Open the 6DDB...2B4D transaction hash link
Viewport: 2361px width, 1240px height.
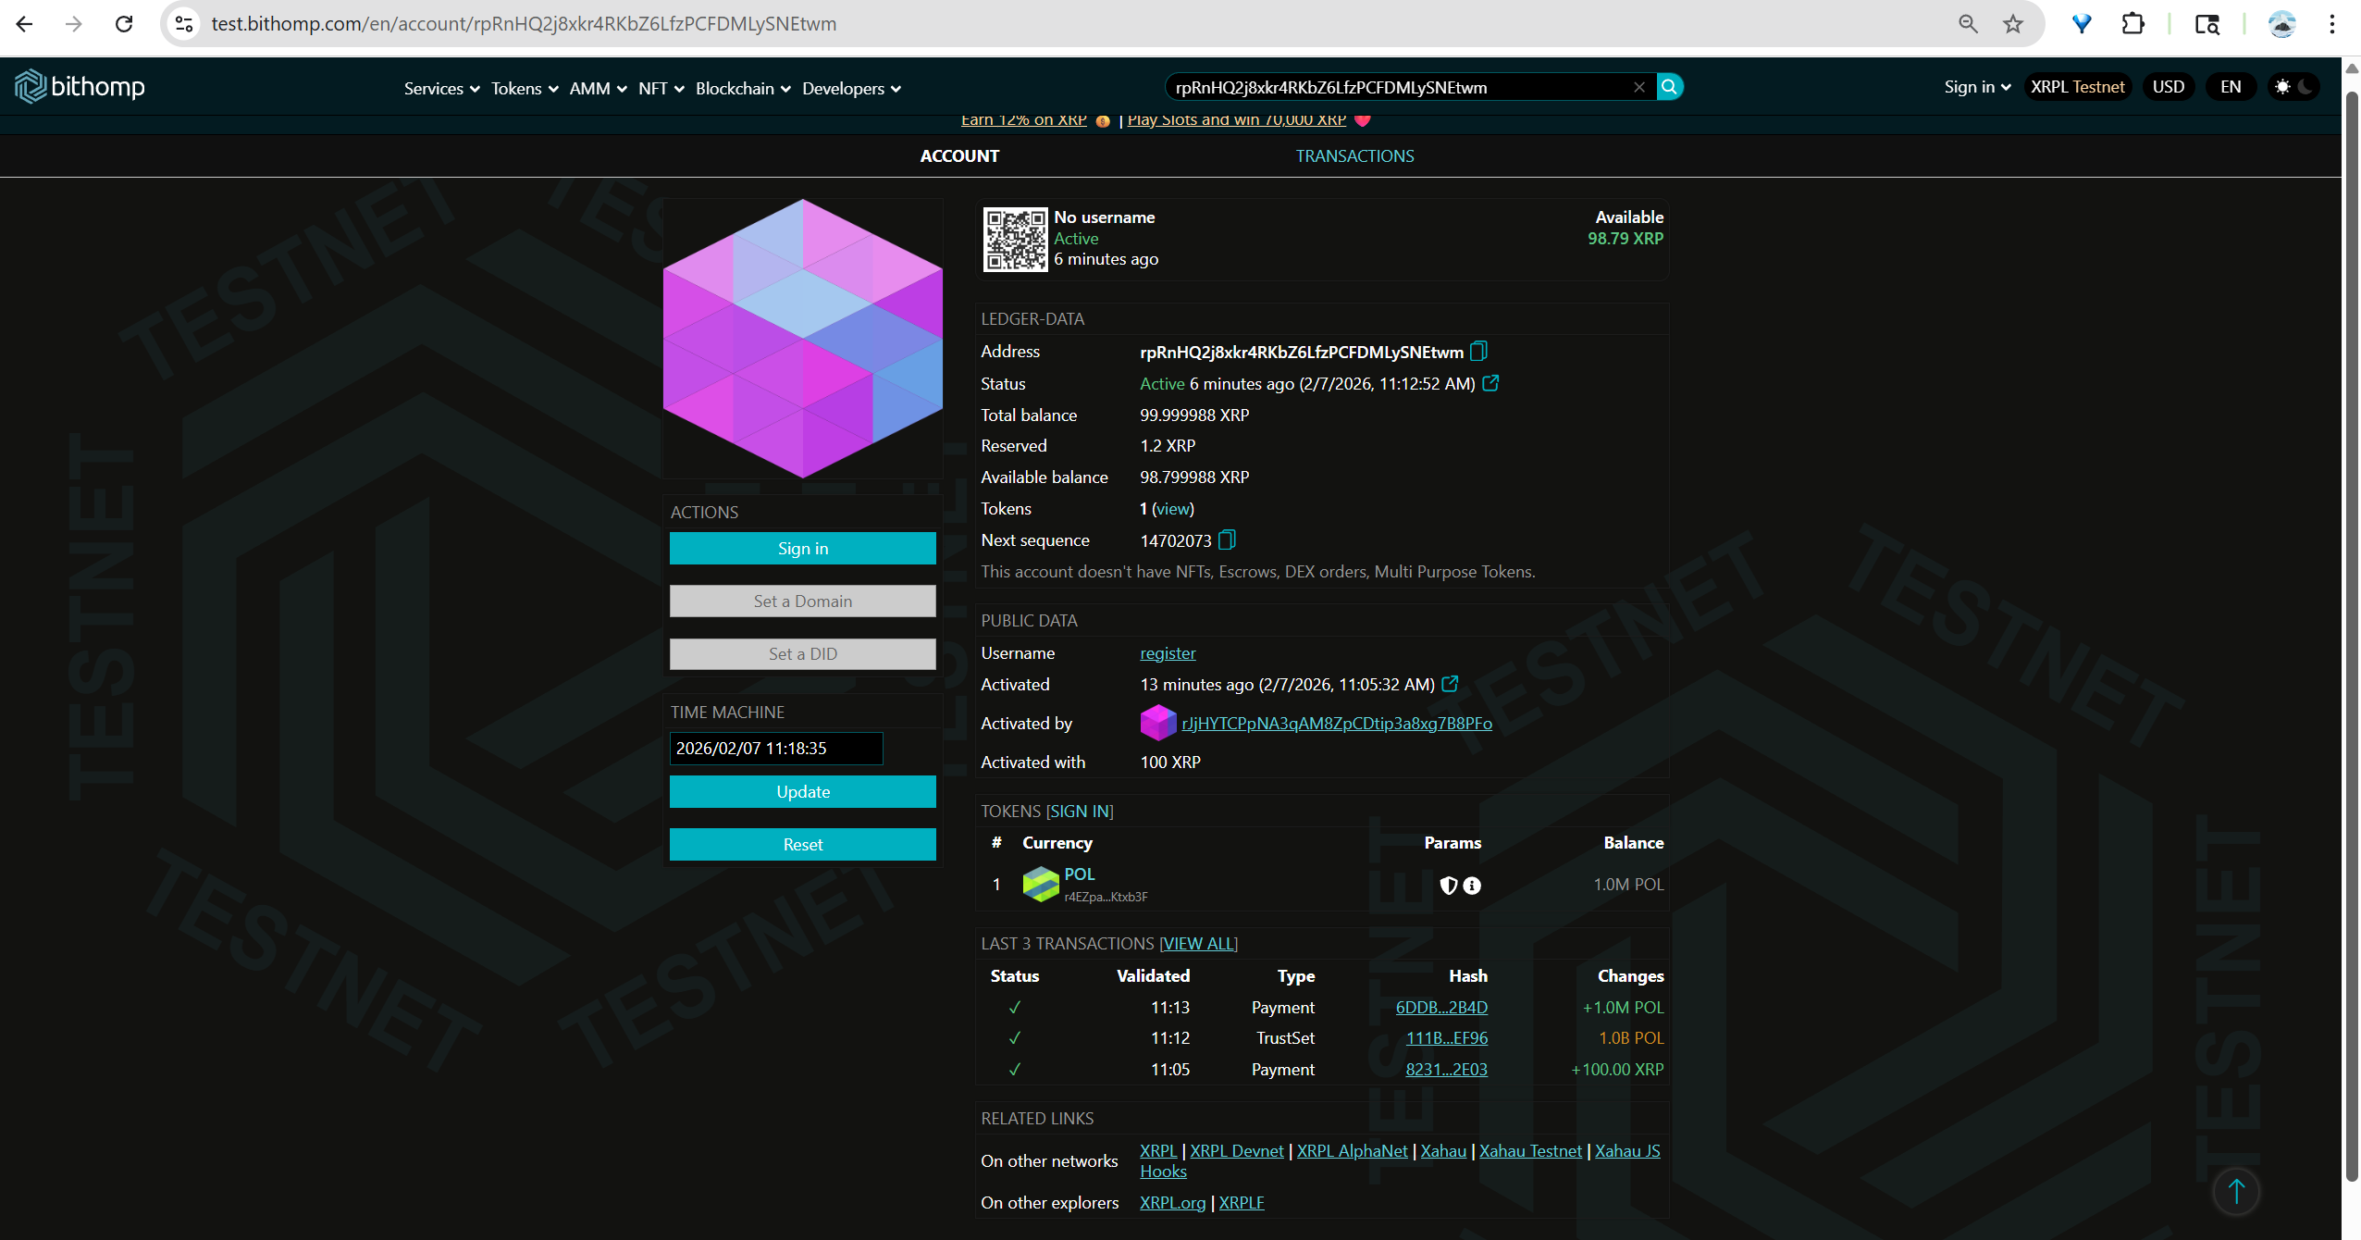(x=1440, y=1007)
